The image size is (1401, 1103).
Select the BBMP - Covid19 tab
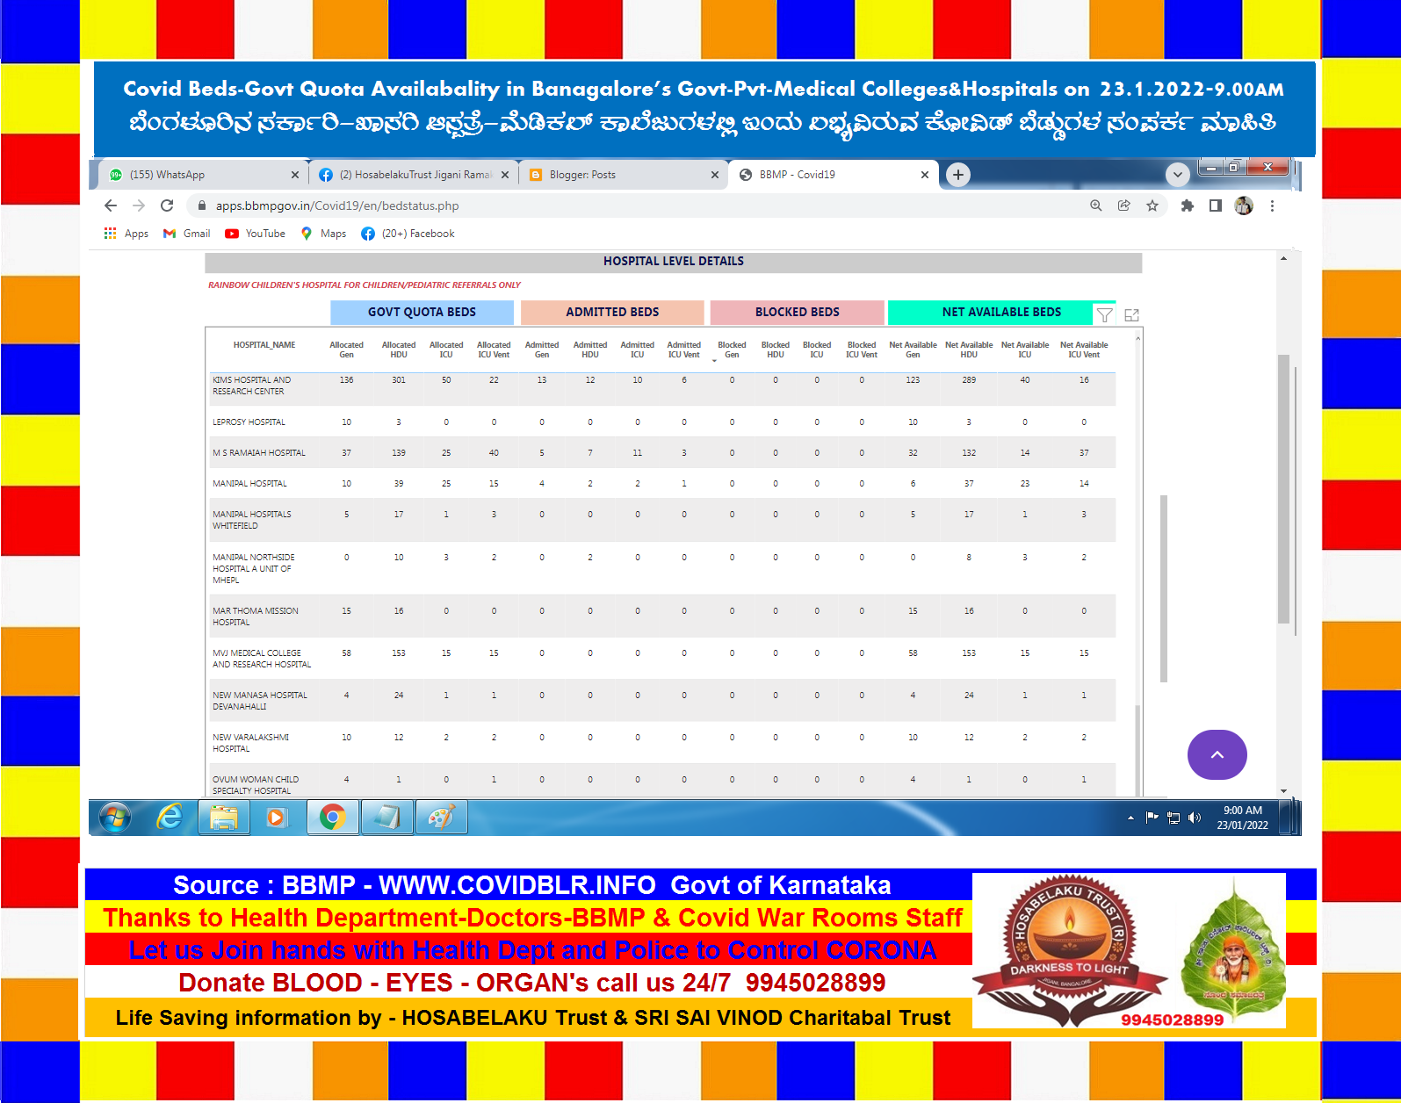[834, 175]
